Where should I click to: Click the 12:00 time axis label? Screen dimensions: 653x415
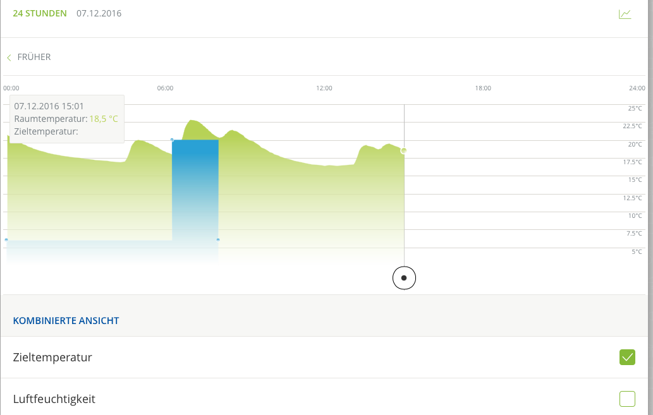coord(324,88)
